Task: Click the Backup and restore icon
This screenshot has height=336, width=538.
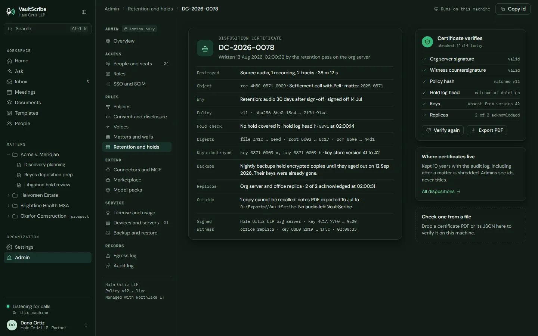Action: coord(108,233)
